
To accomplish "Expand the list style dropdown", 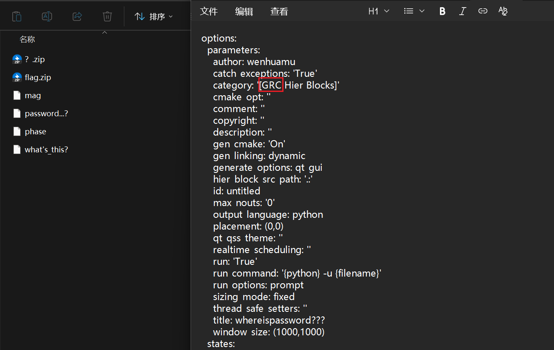I will [414, 11].
